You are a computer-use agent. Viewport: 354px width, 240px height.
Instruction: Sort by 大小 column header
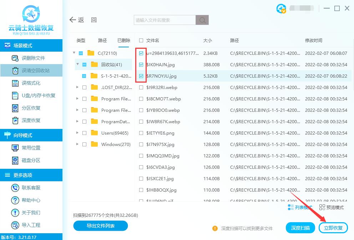pyautogui.click(x=207, y=40)
